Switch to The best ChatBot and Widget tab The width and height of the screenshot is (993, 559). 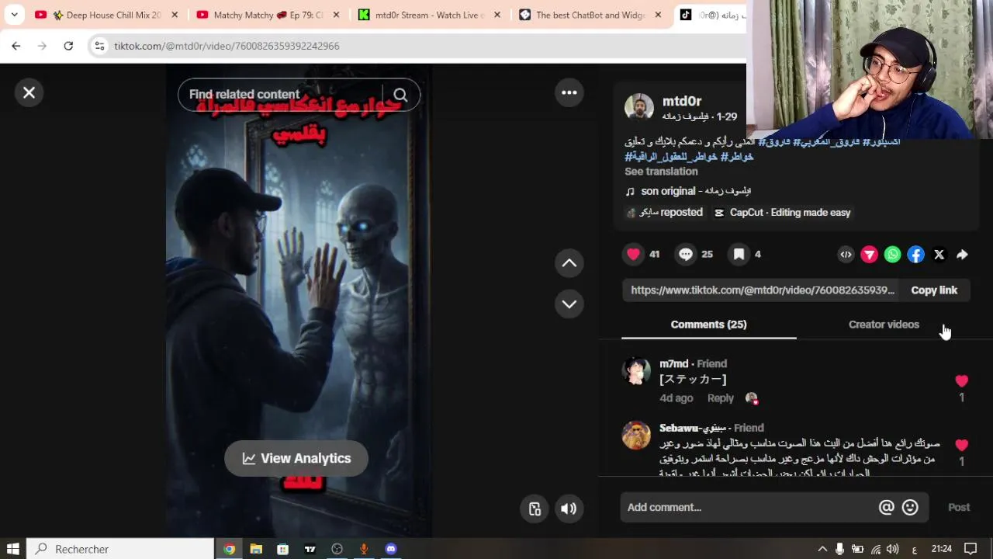589,15
